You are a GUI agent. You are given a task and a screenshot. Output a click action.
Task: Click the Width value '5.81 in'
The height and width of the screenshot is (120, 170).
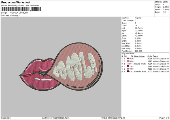pyautogui.click(x=166, y=10)
